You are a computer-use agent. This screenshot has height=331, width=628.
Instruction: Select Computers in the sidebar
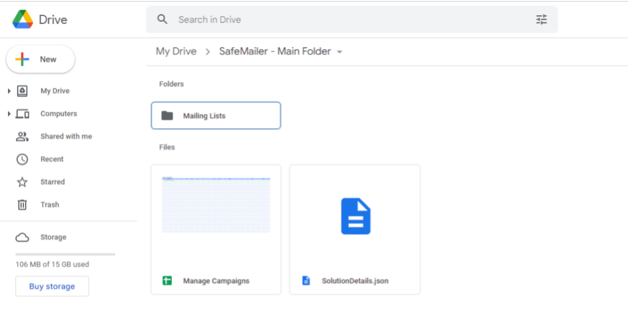point(58,114)
